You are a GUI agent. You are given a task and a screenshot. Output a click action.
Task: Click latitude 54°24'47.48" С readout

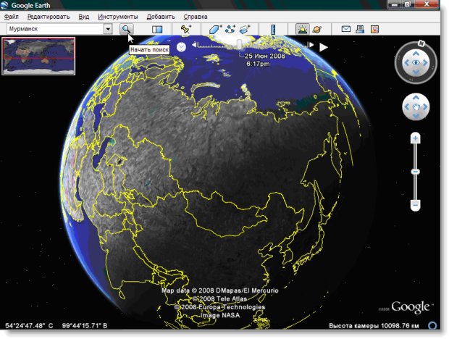tap(29, 325)
